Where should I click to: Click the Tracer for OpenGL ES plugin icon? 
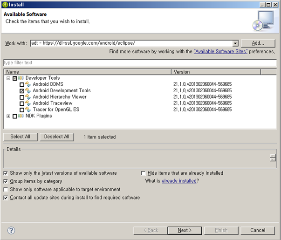(x=28, y=110)
